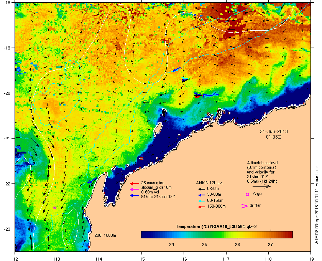
Task: Click longitude axis label 114
Action: 99,259
